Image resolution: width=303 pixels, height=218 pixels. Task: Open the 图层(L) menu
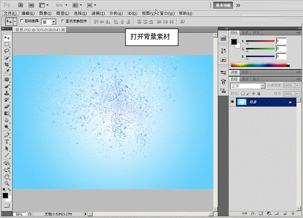pos(63,13)
